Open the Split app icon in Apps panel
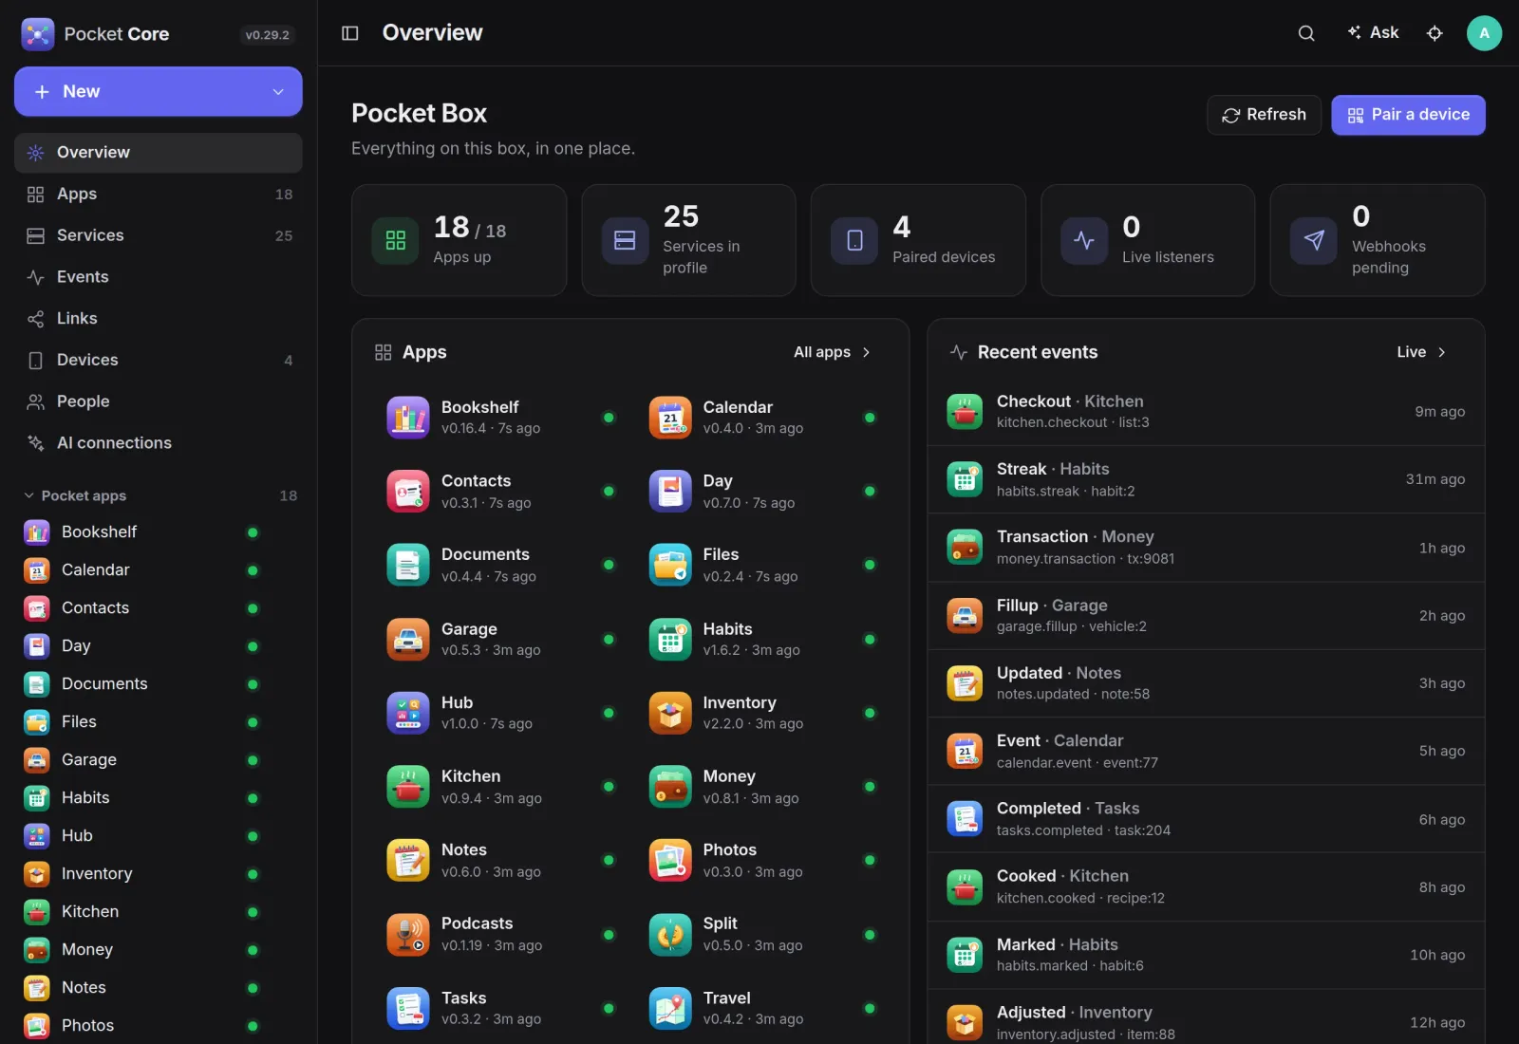Viewport: 1519px width, 1044px height. click(670, 934)
